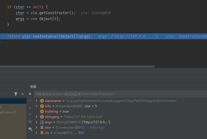Viewport: 207px width, 139px height.
Task: Expand the info Properties node
Action: tap(36, 106)
